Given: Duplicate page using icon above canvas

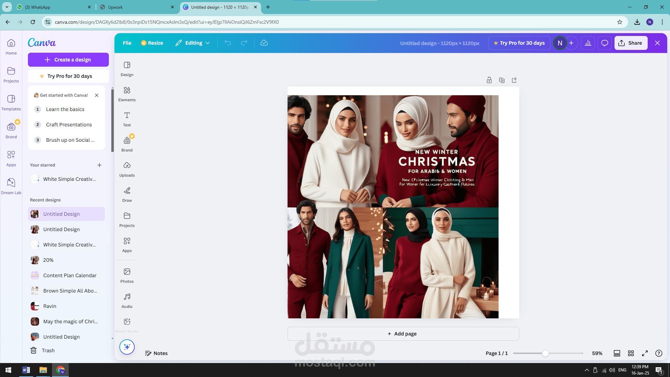Looking at the screenshot, I should point(502,80).
